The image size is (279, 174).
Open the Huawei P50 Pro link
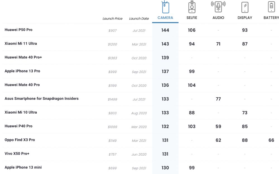tap(18, 30)
